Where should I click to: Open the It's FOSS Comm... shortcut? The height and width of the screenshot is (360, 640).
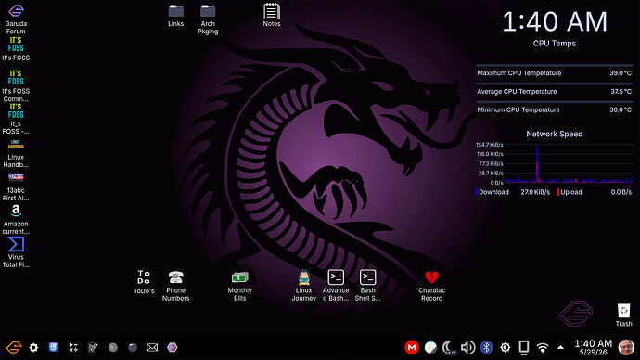coord(16,85)
